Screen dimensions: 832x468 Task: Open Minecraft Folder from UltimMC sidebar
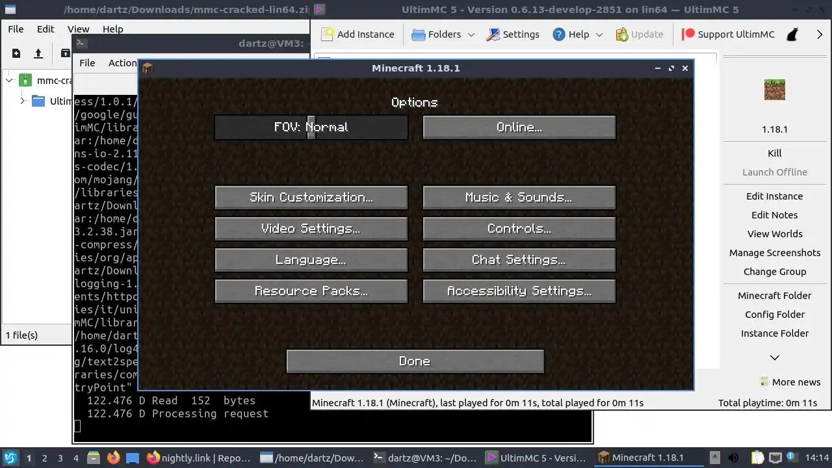pos(775,296)
